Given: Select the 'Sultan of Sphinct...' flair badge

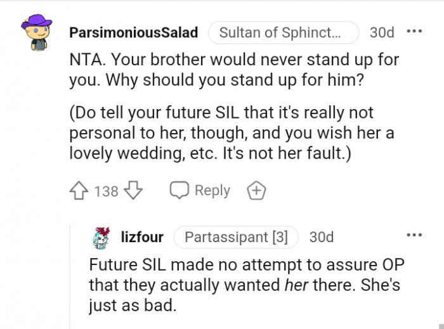Looking at the screenshot, I should (x=284, y=32).
